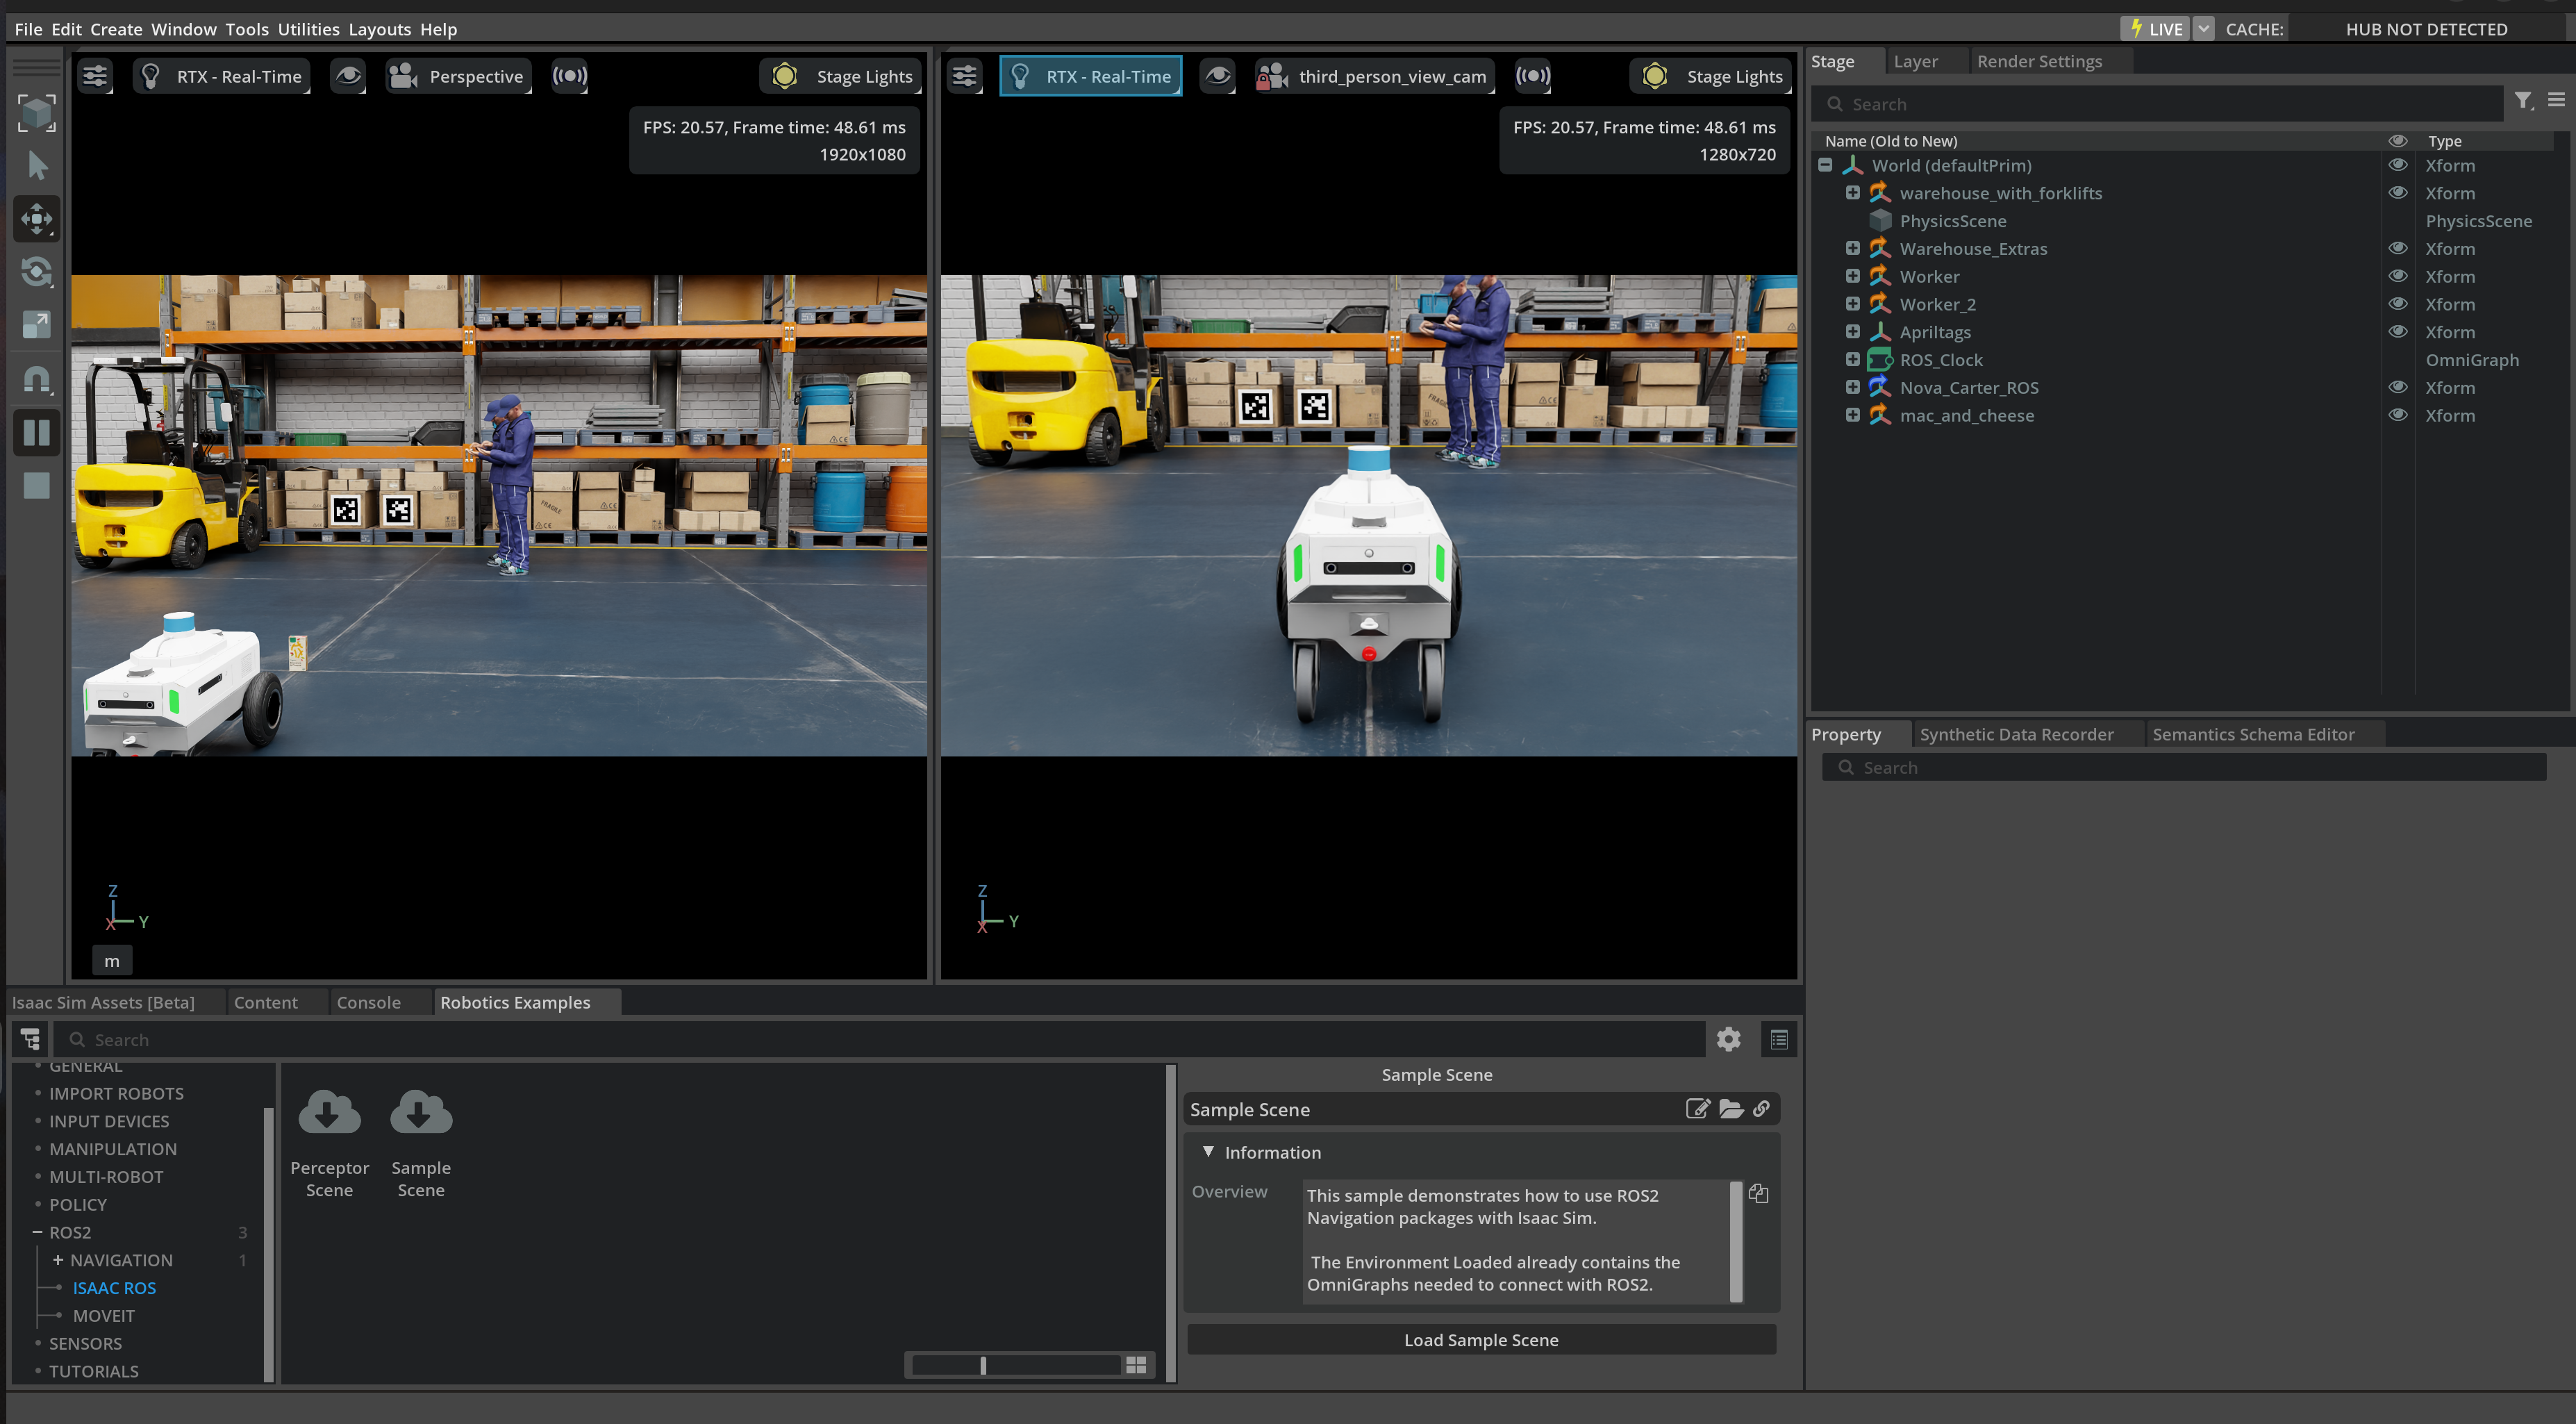
Task: Open Sample Scene folder icon
Action: [1731, 1108]
